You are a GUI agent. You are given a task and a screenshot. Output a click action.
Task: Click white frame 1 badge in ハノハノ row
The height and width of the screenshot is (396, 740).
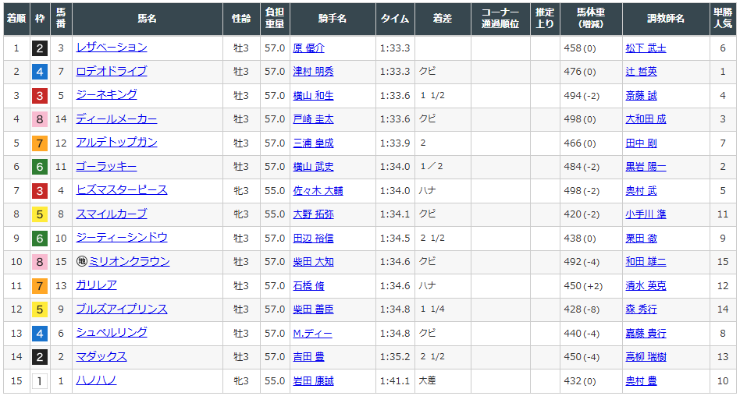coord(39,380)
